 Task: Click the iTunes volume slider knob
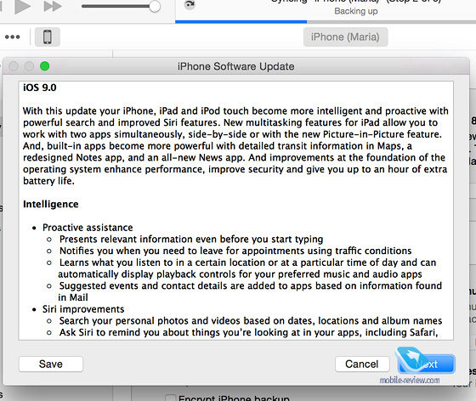click(x=155, y=6)
